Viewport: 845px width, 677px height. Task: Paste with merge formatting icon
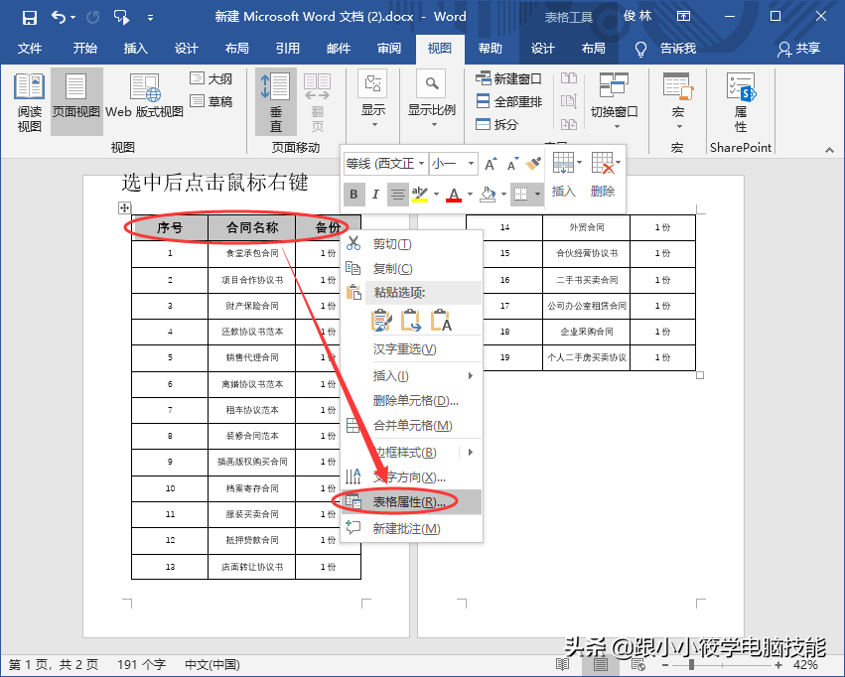[411, 321]
